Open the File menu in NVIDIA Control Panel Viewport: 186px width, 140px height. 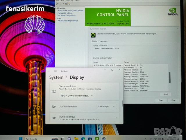[58, 1]
